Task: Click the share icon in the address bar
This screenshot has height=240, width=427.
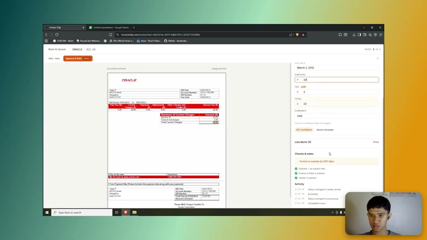Action: pyautogui.click(x=291, y=34)
